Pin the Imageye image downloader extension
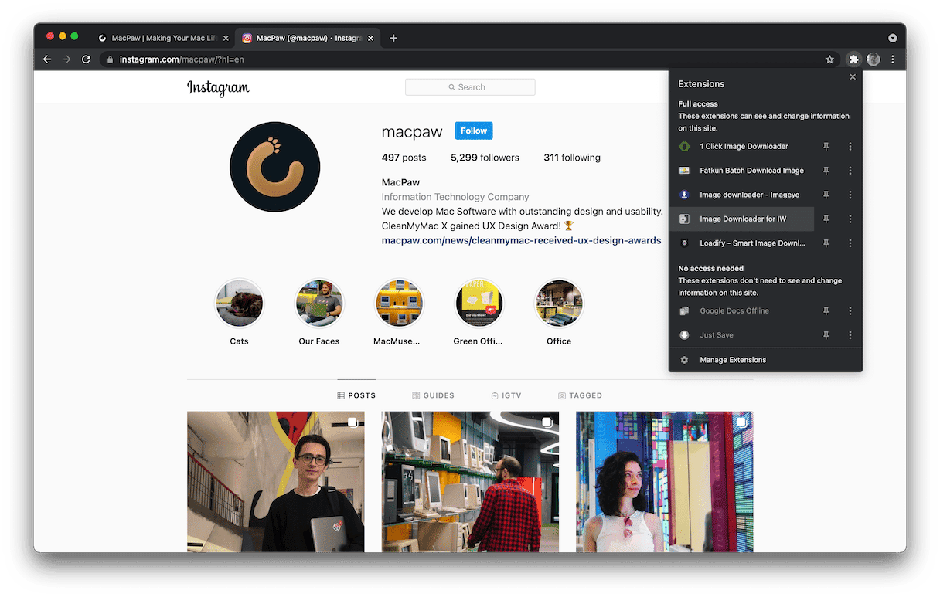This screenshot has width=940, height=597. click(826, 195)
